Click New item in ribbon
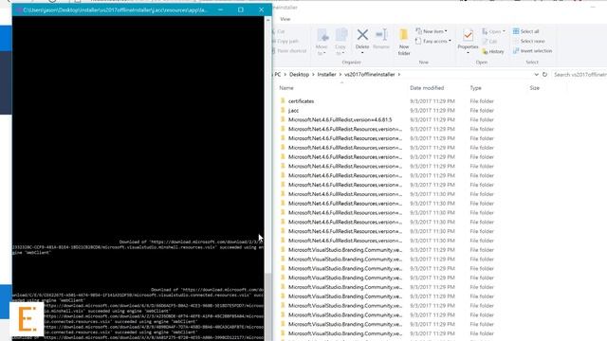The width and height of the screenshot is (607, 341). (431, 31)
